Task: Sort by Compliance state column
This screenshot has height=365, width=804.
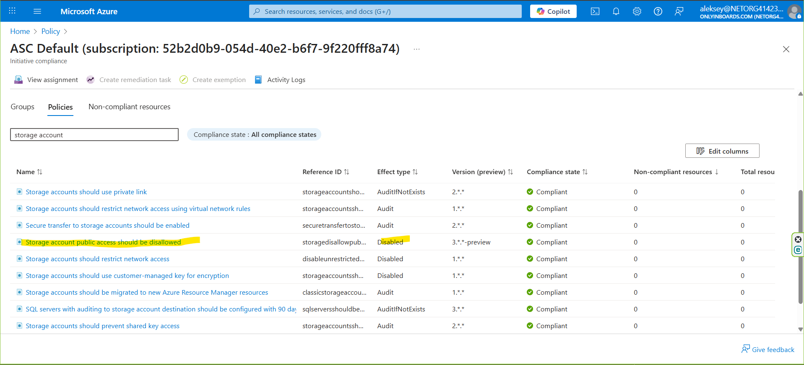Action: click(557, 172)
